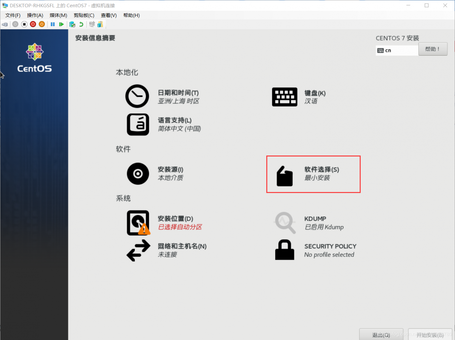Maximize the virtual machine connection window
The width and height of the screenshot is (455, 340).
click(x=427, y=5)
